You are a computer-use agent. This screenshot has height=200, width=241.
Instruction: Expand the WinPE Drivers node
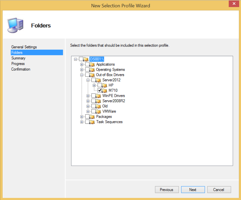[x=88, y=96]
